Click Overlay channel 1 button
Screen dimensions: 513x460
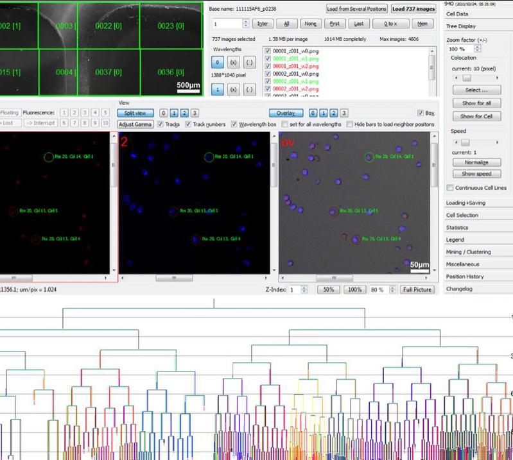pyautogui.click(x=324, y=113)
